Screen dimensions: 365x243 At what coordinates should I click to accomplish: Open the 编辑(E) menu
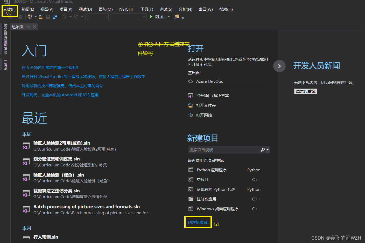(28, 9)
